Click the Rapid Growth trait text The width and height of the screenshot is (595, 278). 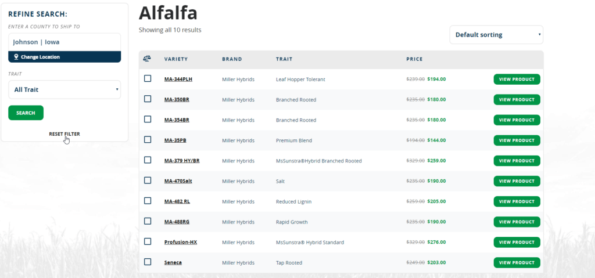(292, 222)
